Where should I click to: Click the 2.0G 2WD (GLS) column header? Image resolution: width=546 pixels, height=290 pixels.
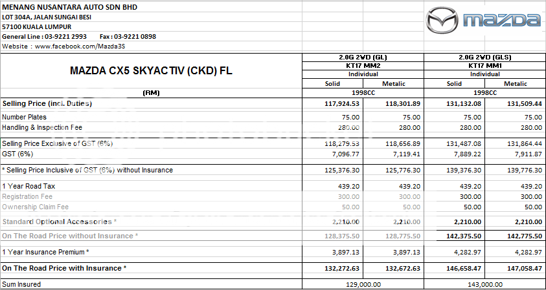click(x=484, y=58)
